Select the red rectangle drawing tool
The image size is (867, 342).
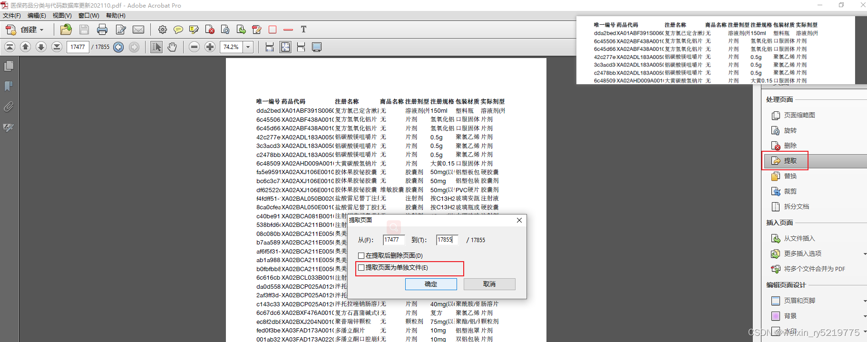273,29
